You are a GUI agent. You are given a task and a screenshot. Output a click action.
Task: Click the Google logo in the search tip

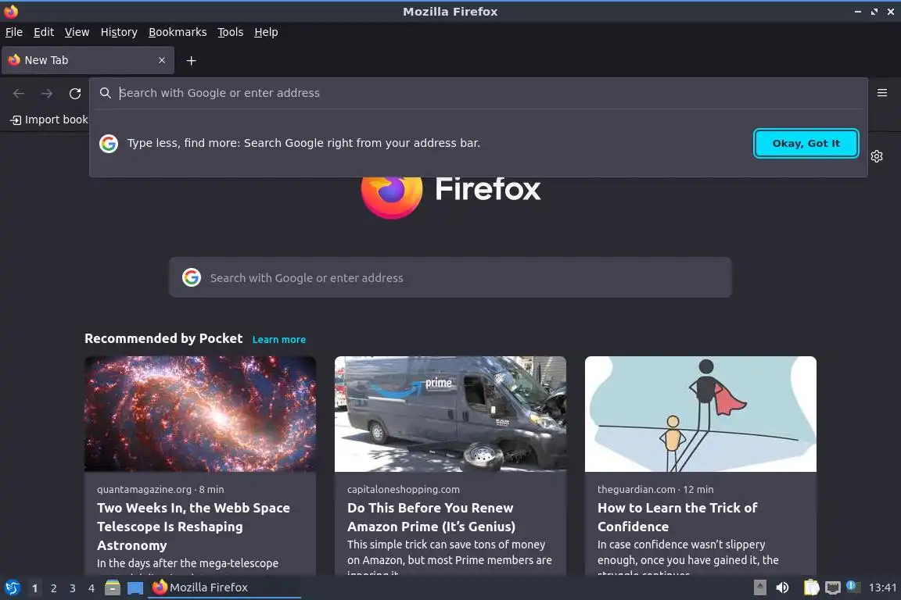pyautogui.click(x=109, y=144)
